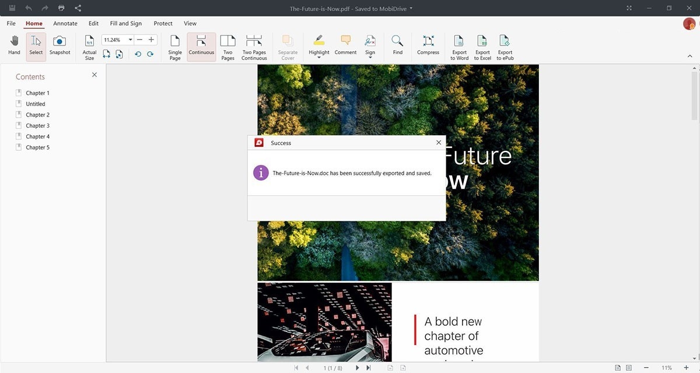Click the Save icon in title bar
The width and height of the screenshot is (700, 373).
[x=12, y=8]
